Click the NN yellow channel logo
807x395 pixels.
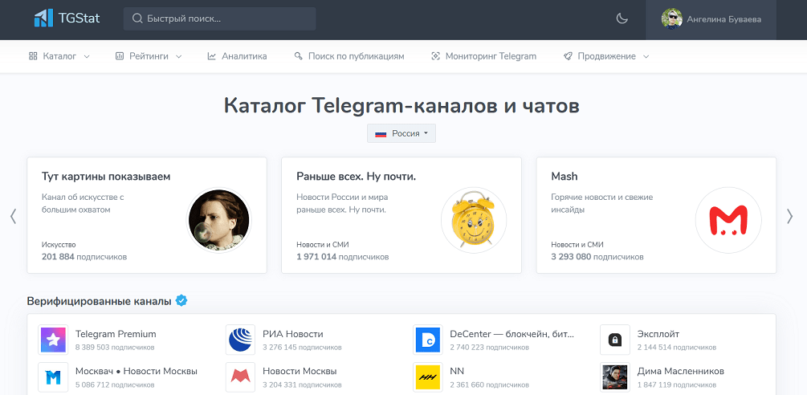pos(428,377)
